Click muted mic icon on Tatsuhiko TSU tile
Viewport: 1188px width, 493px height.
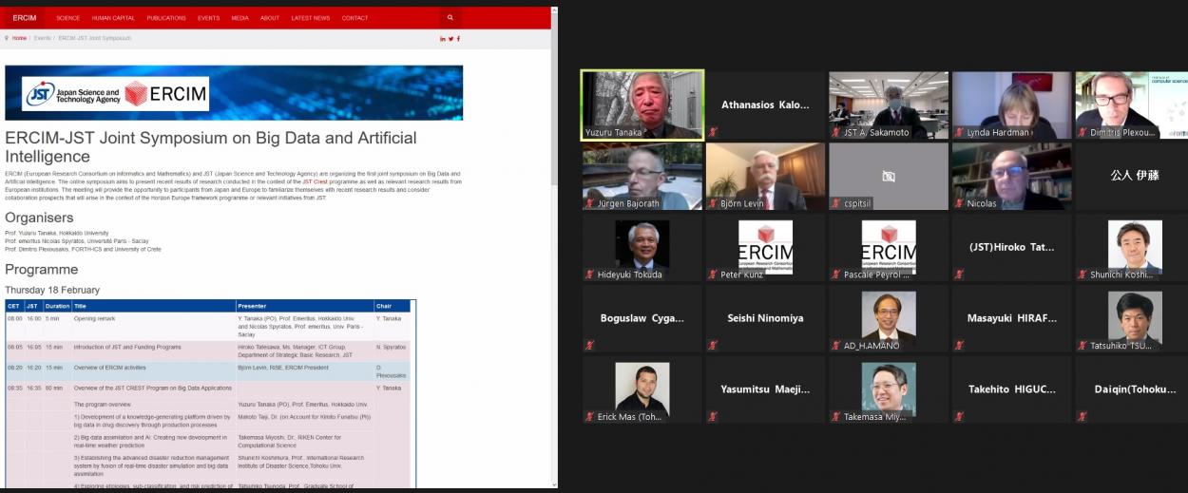pos(1083,346)
